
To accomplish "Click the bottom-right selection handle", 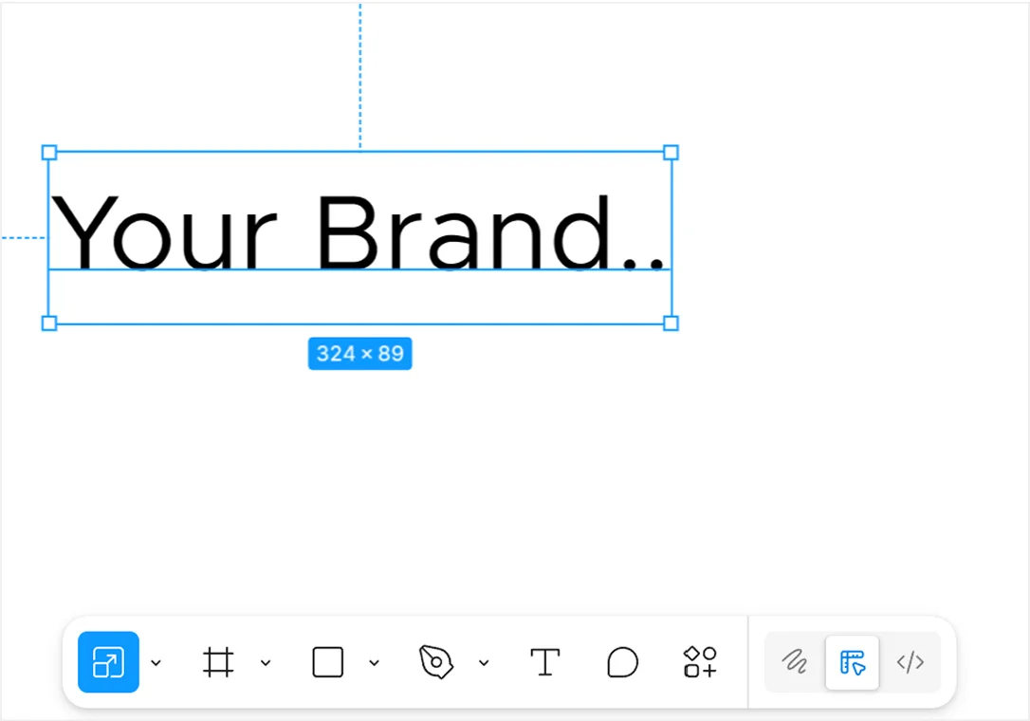I will pos(671,324).
